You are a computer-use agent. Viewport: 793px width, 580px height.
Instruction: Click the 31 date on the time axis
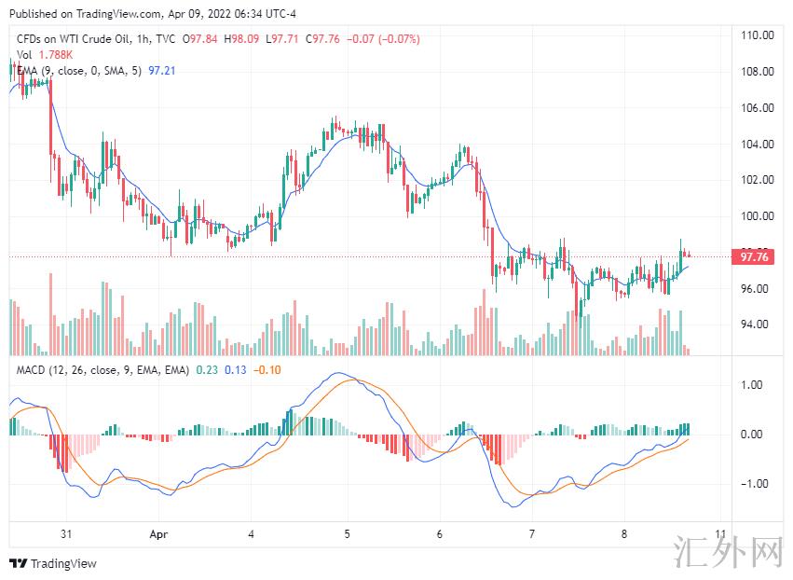[64, 534]
